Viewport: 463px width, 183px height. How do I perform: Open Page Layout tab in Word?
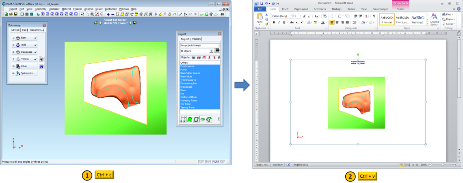[x=301, y=9]
